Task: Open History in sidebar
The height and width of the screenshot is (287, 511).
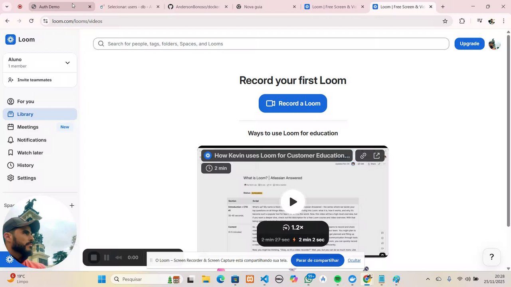Action: click(x=40, y=165)
